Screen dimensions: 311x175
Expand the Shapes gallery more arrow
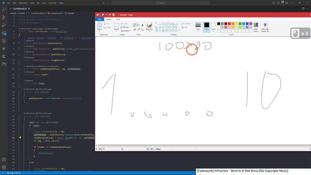tap(179, 31)
